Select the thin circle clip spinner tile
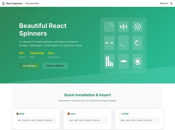This screenshot has height=130, width=175. (x=109, y=27)
